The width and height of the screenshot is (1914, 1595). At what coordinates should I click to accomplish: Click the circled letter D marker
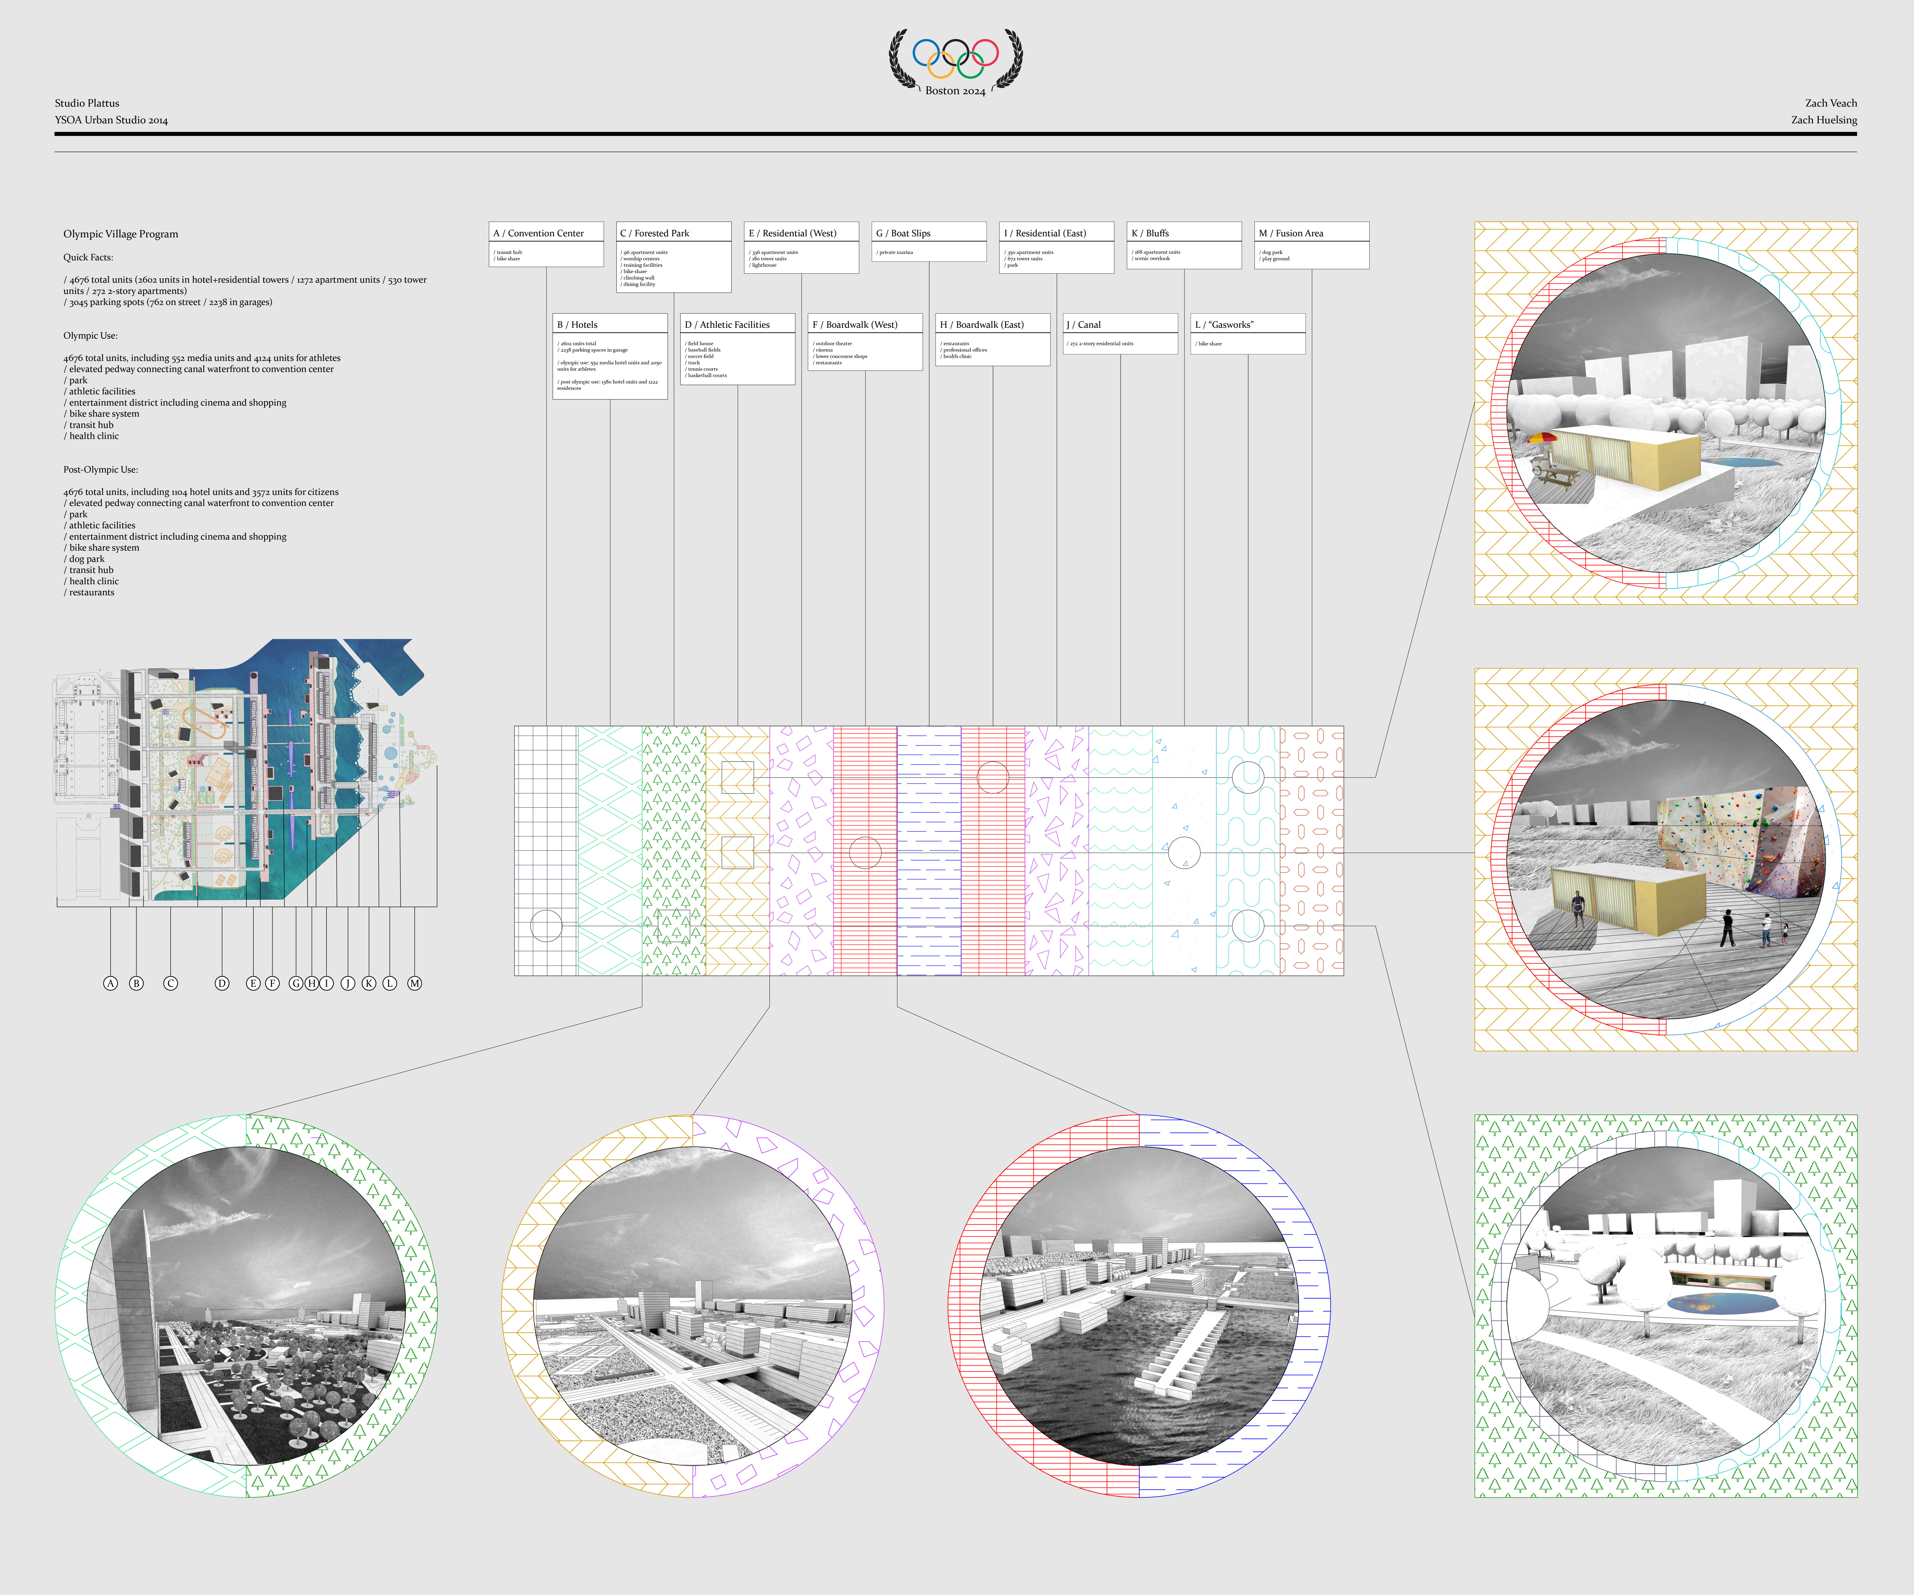click(x=222, y=984)
